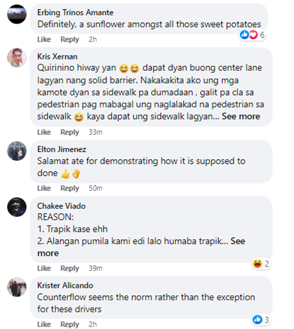
Task: Reply to Elton Jimenez's comment
Action: click(70, 188)
